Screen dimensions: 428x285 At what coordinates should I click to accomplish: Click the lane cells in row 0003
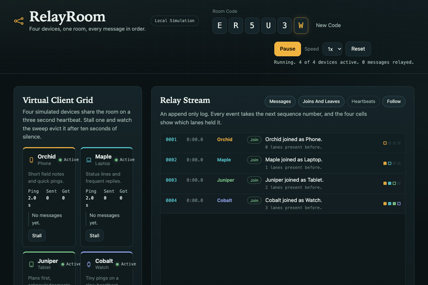tap(392, 183)
